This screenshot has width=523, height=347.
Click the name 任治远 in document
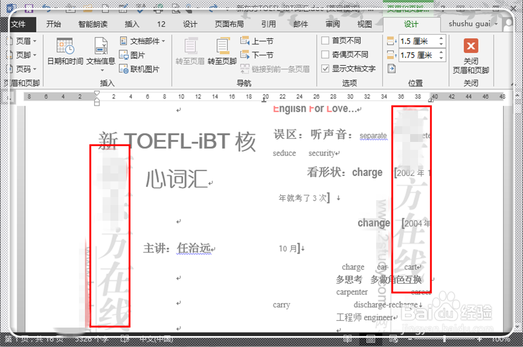[x=194, y=248]
